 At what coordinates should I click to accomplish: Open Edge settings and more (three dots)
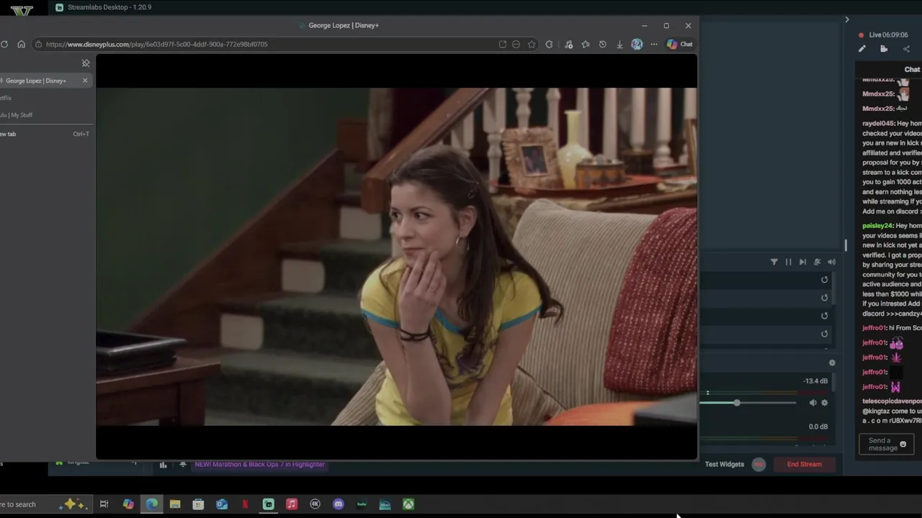tap(654, 44)
